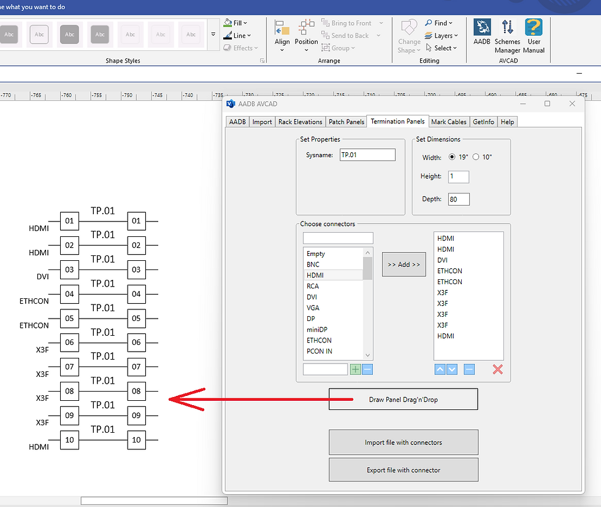This screenshot has height=507, width=601.
Task: Open the Layers dropdown
Action: 441,35
